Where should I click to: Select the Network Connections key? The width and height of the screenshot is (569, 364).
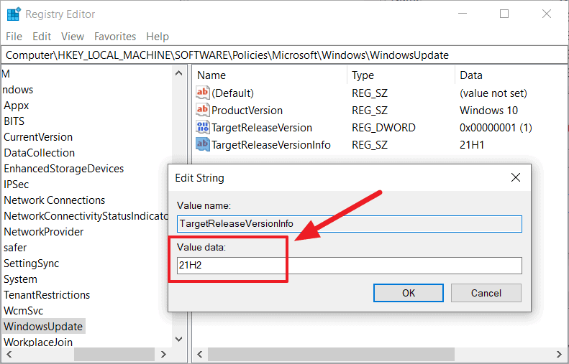55,200
